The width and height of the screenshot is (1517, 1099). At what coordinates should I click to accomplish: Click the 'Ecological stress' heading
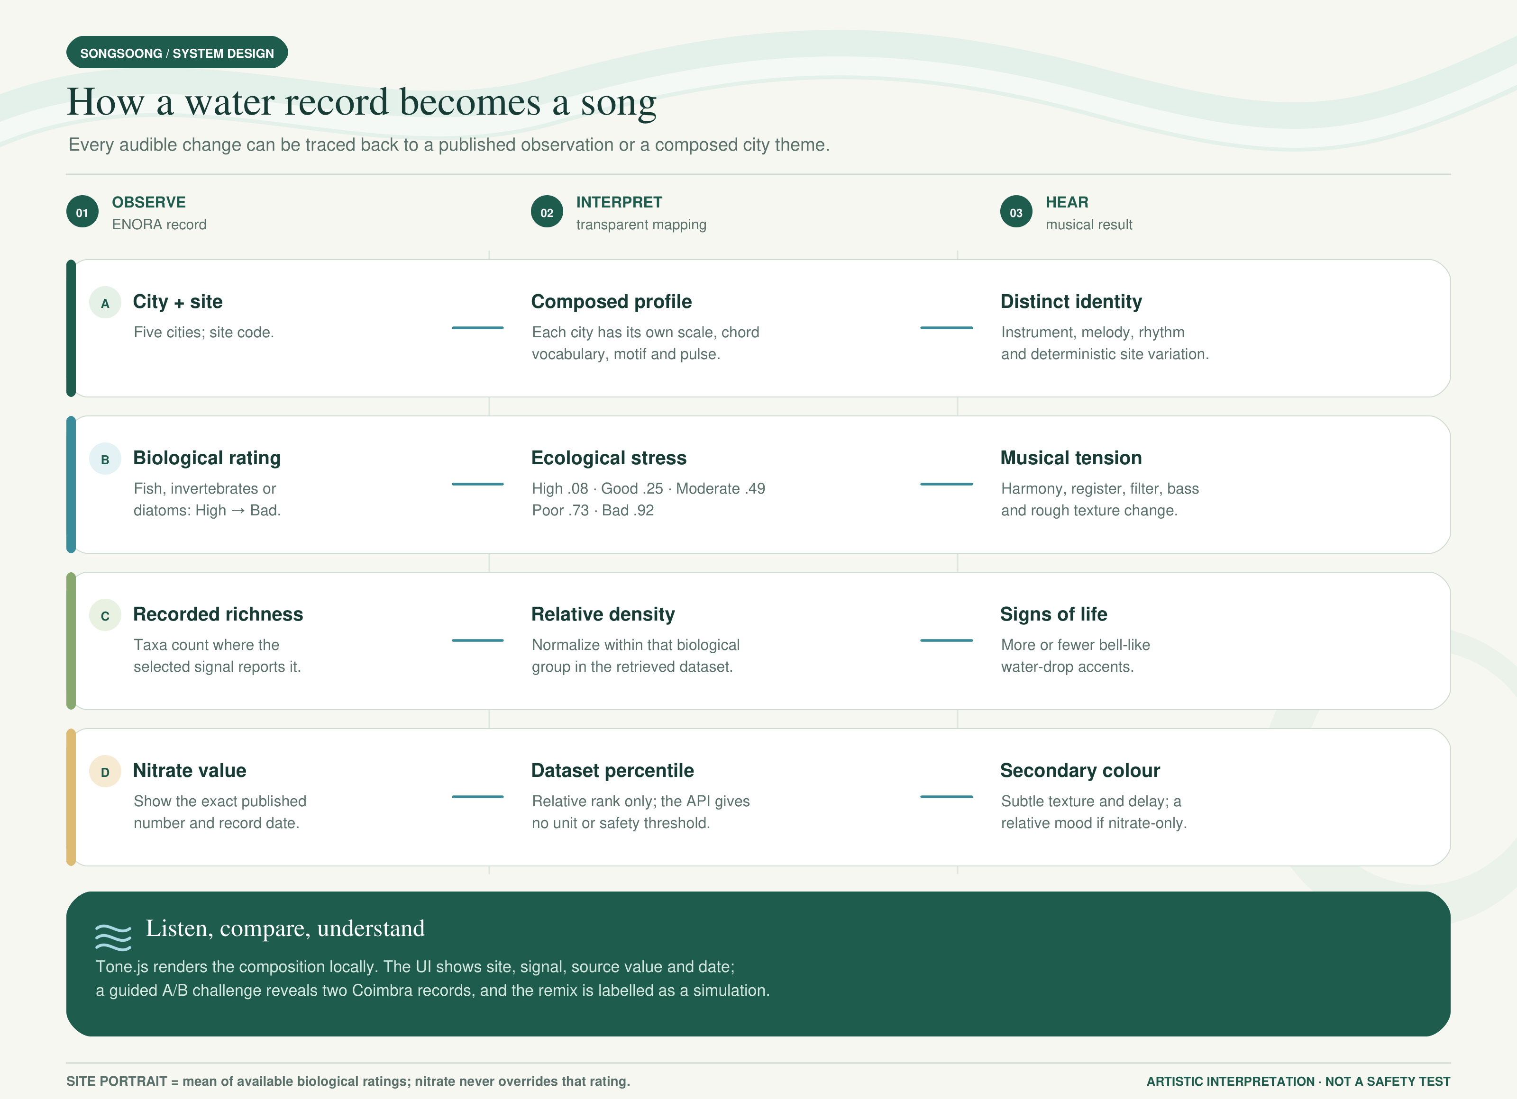(609, 458)
